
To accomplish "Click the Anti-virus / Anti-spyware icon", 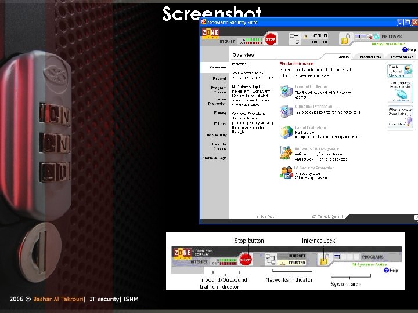I will point(286,153).
